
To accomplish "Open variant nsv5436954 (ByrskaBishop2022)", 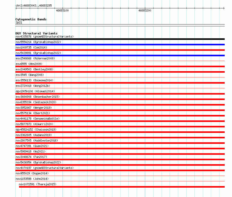I will point(38,162).
